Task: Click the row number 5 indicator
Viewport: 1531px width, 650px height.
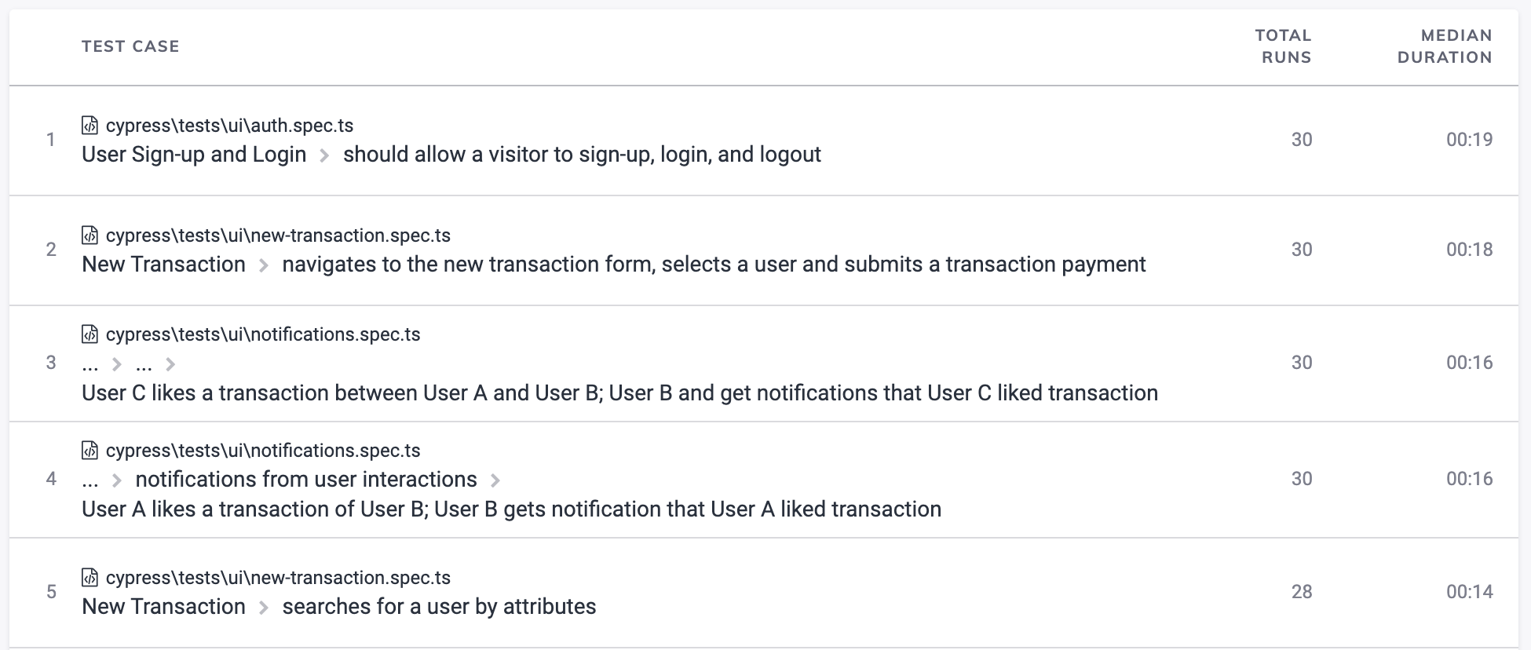Action: pyautogui.click(x=52, y=593)
